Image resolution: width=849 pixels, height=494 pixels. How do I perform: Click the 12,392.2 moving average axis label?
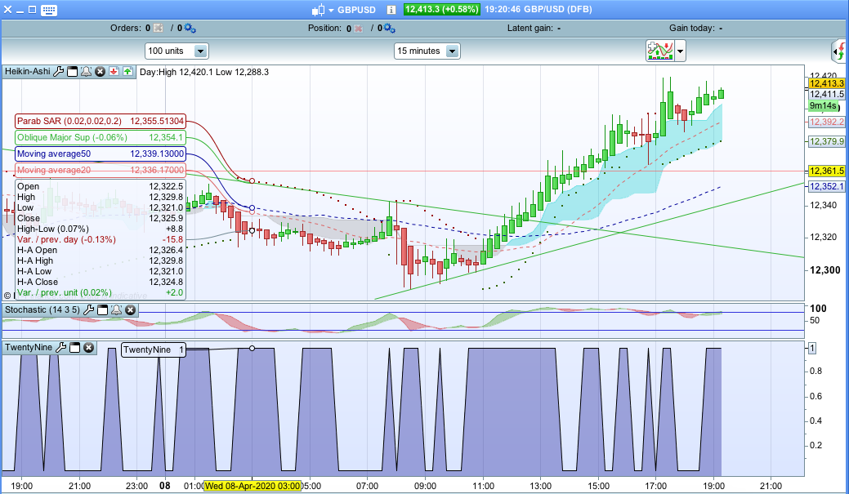coord(826,122)
